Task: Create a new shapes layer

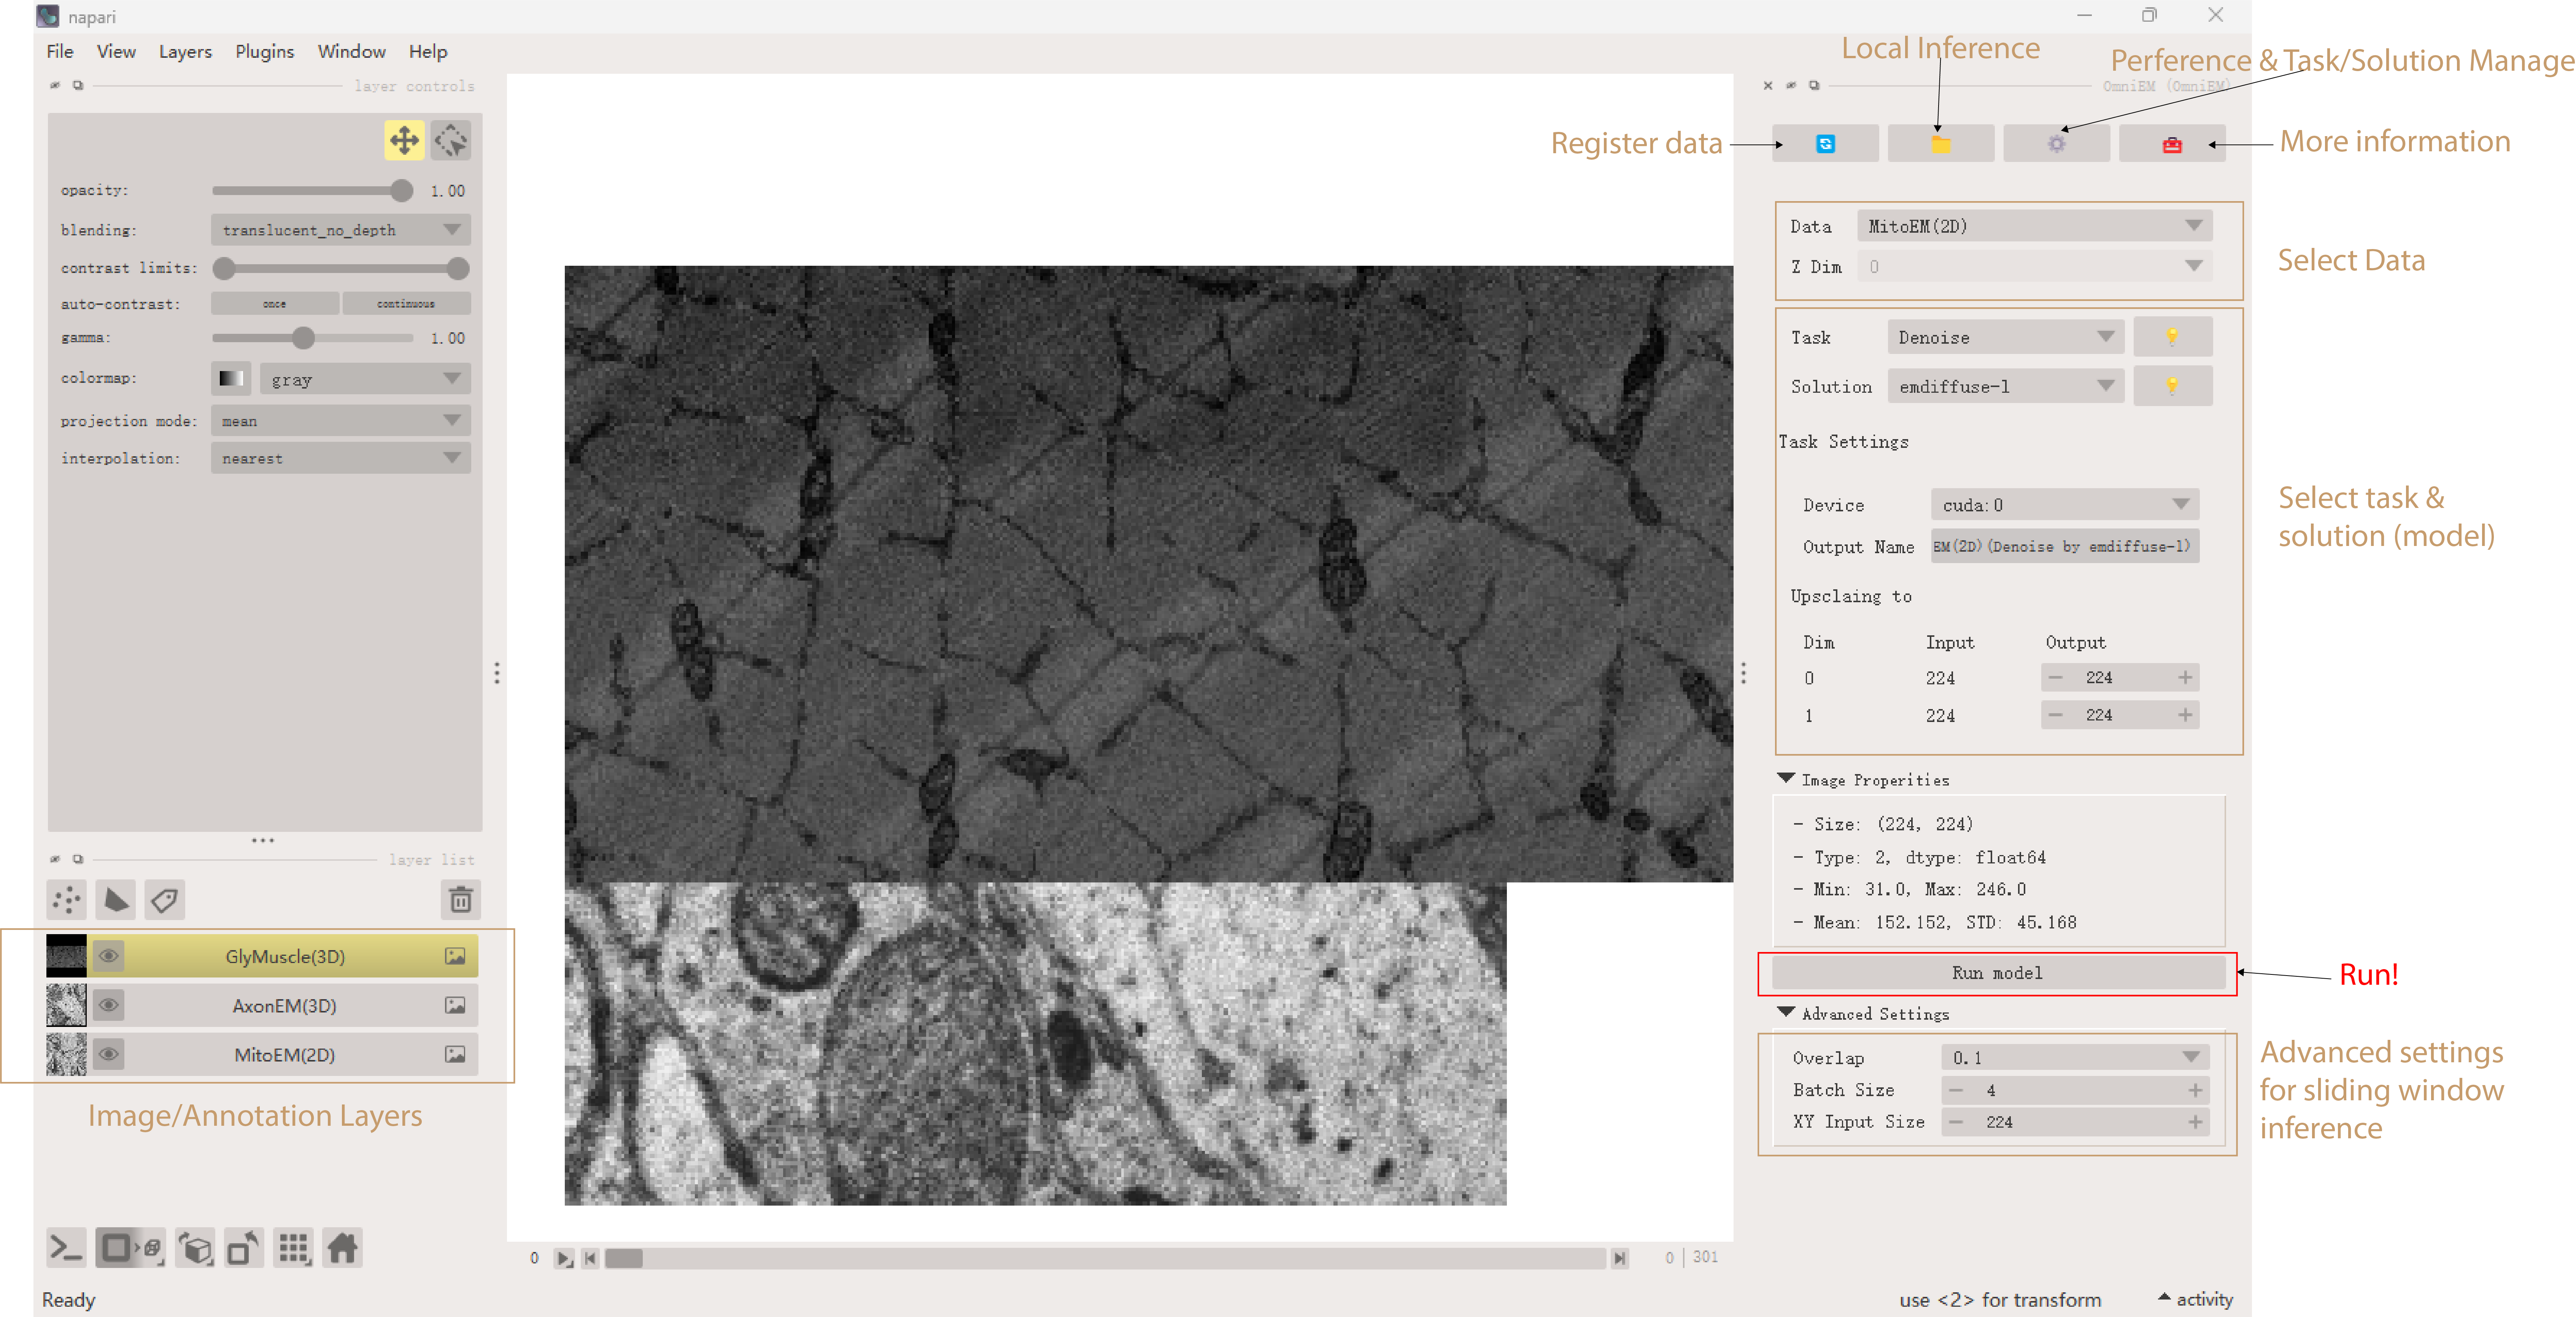Action: tap(116, 900)
